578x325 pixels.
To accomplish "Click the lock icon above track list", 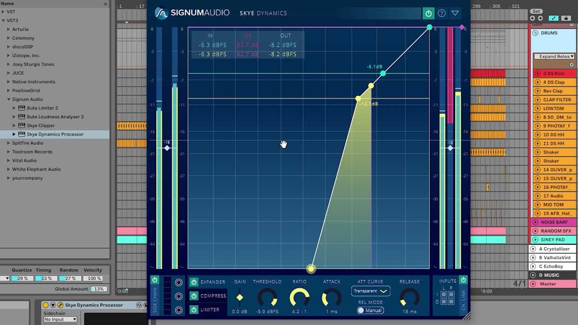I will click(566, 19).
